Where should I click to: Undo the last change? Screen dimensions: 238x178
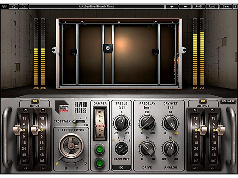[x=13, y=7]
